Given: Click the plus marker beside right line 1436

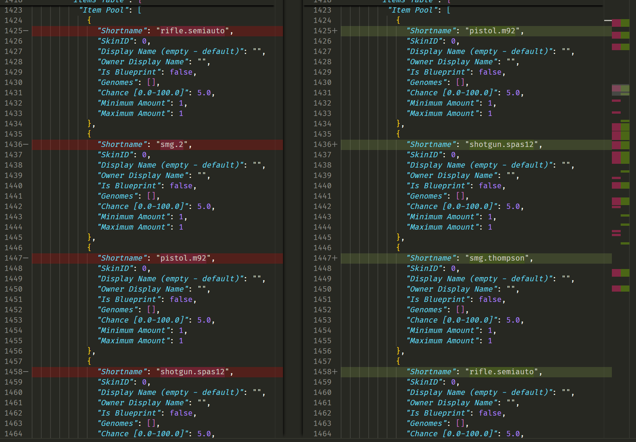Looking at the screenshot, I should click(335, 145).
